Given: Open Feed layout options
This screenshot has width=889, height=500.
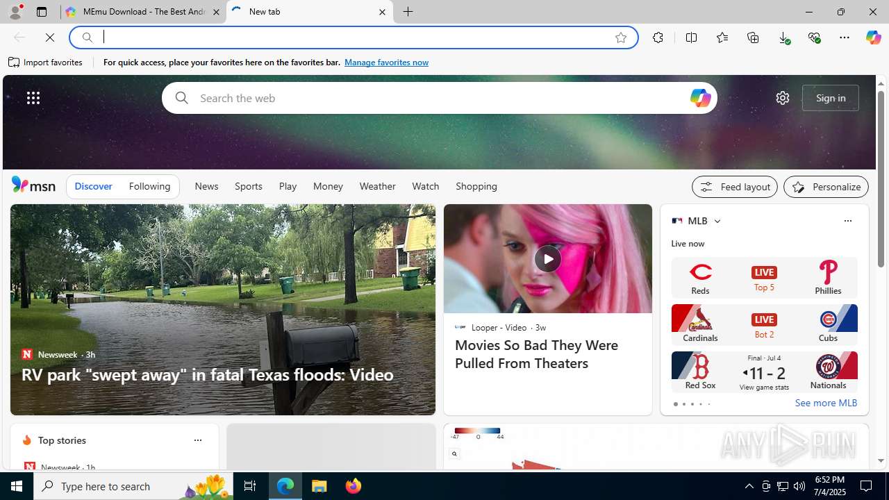Looking at the screenshot, I should tap(734, 187).
